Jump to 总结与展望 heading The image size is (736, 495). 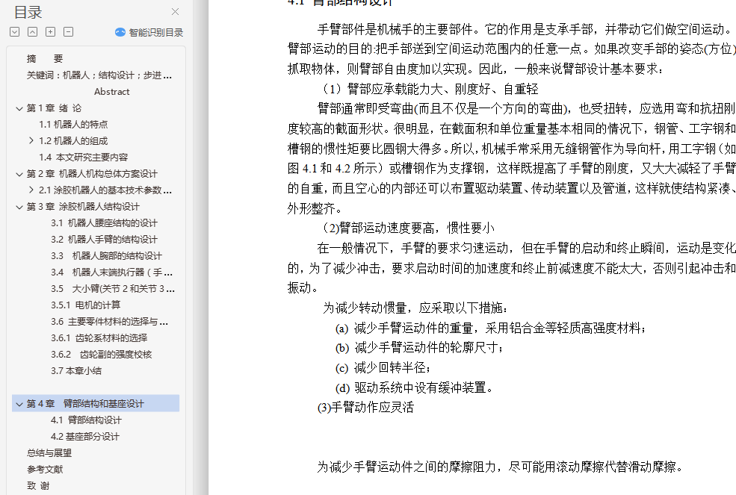[x=49, y=452]
